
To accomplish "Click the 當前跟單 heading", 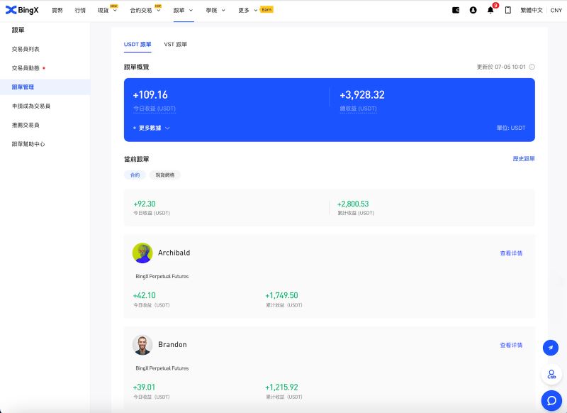I will pos(136,159).
